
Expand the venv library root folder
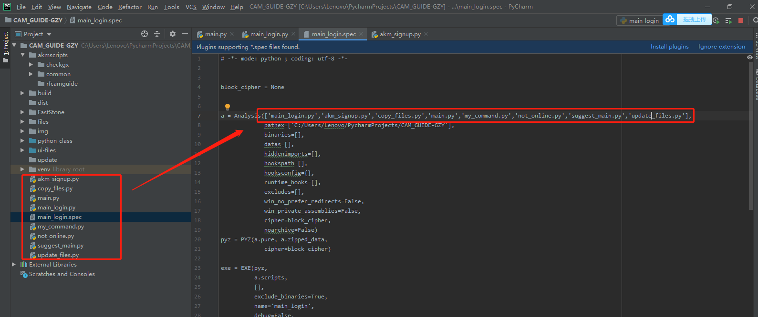tap(22, 169)
